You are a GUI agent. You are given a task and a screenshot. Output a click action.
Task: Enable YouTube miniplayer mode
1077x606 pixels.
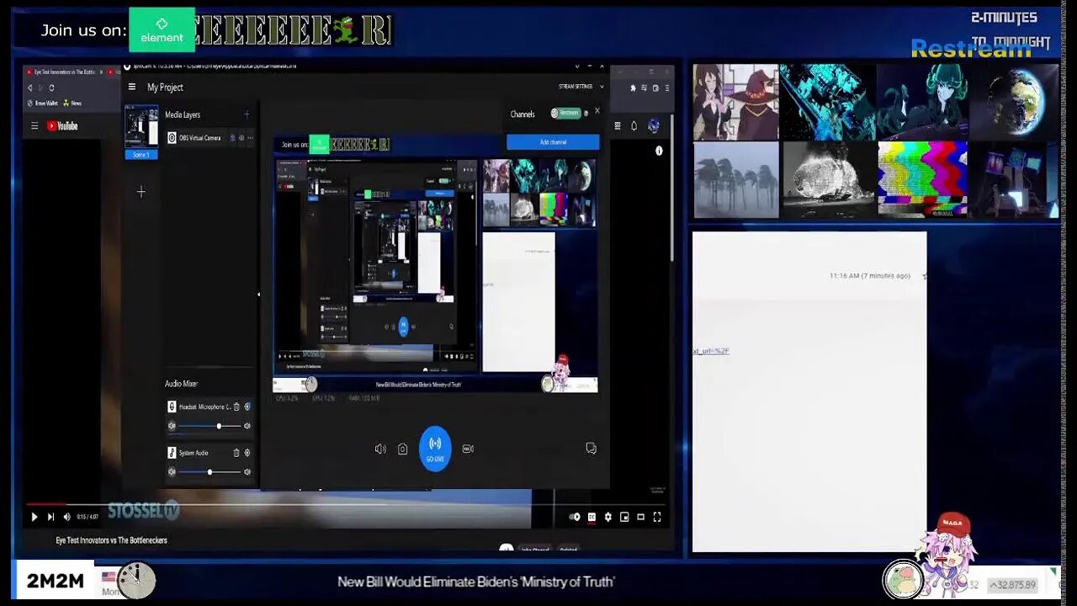pyautogui.click(x=624, y=517)
